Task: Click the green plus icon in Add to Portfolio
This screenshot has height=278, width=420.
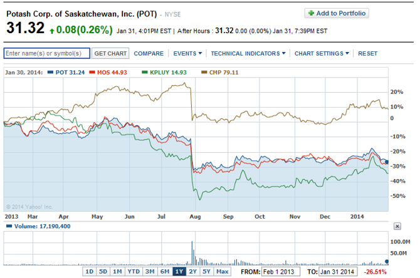Action: click(311, 13)
